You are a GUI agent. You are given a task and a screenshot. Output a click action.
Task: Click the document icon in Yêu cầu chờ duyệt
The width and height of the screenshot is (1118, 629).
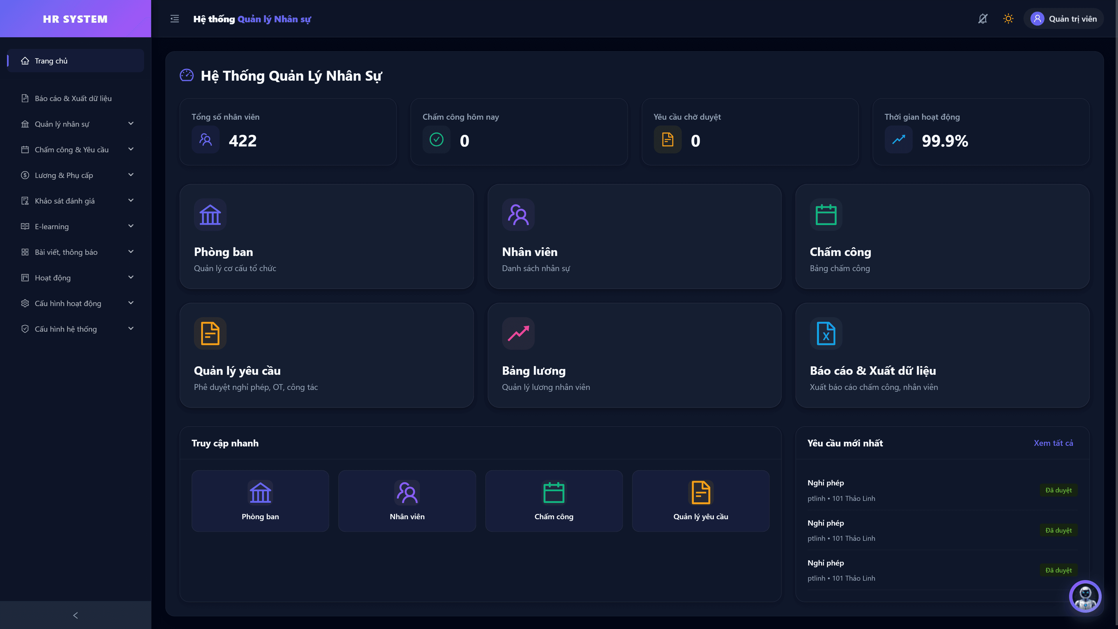tap(668, 140)
